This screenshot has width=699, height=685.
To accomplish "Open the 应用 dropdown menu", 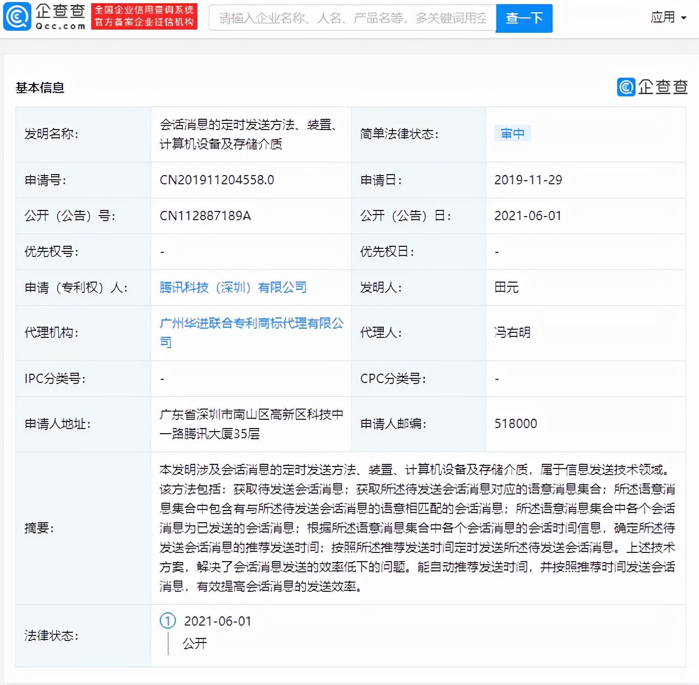I will pos(664,17).
